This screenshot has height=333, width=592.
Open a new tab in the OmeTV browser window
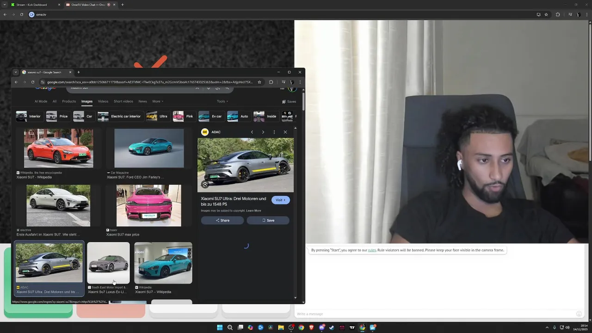[x=123, y=5]
